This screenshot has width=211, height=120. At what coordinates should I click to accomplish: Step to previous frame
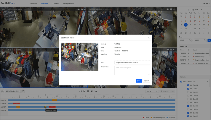pyautogui.click(x=84, y=91)
